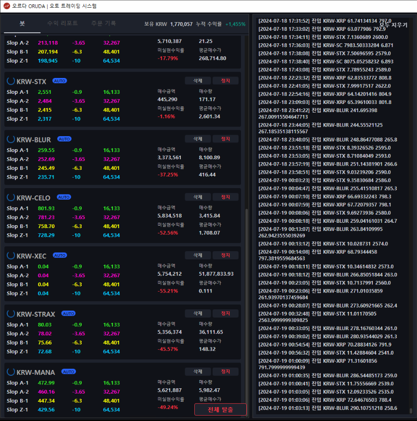The image size is (417, 421).
Task: Open the 주문 기록 tab
Action: point(103,24)
